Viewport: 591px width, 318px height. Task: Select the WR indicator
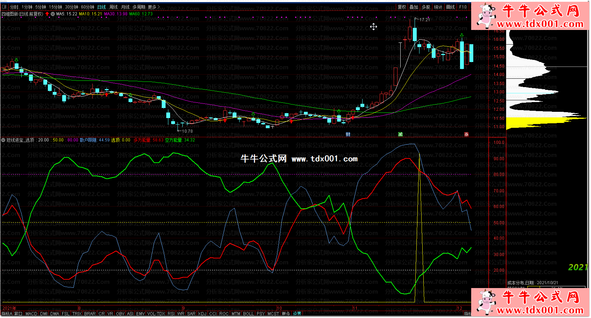coord(181,314)
